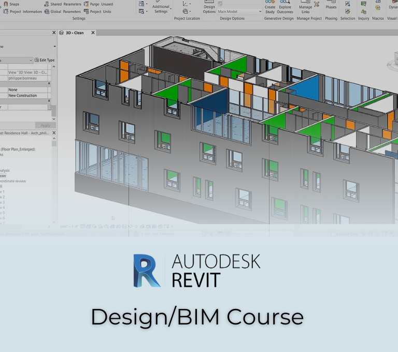Open Main Model design option dropdown

(x=239, y=11)
